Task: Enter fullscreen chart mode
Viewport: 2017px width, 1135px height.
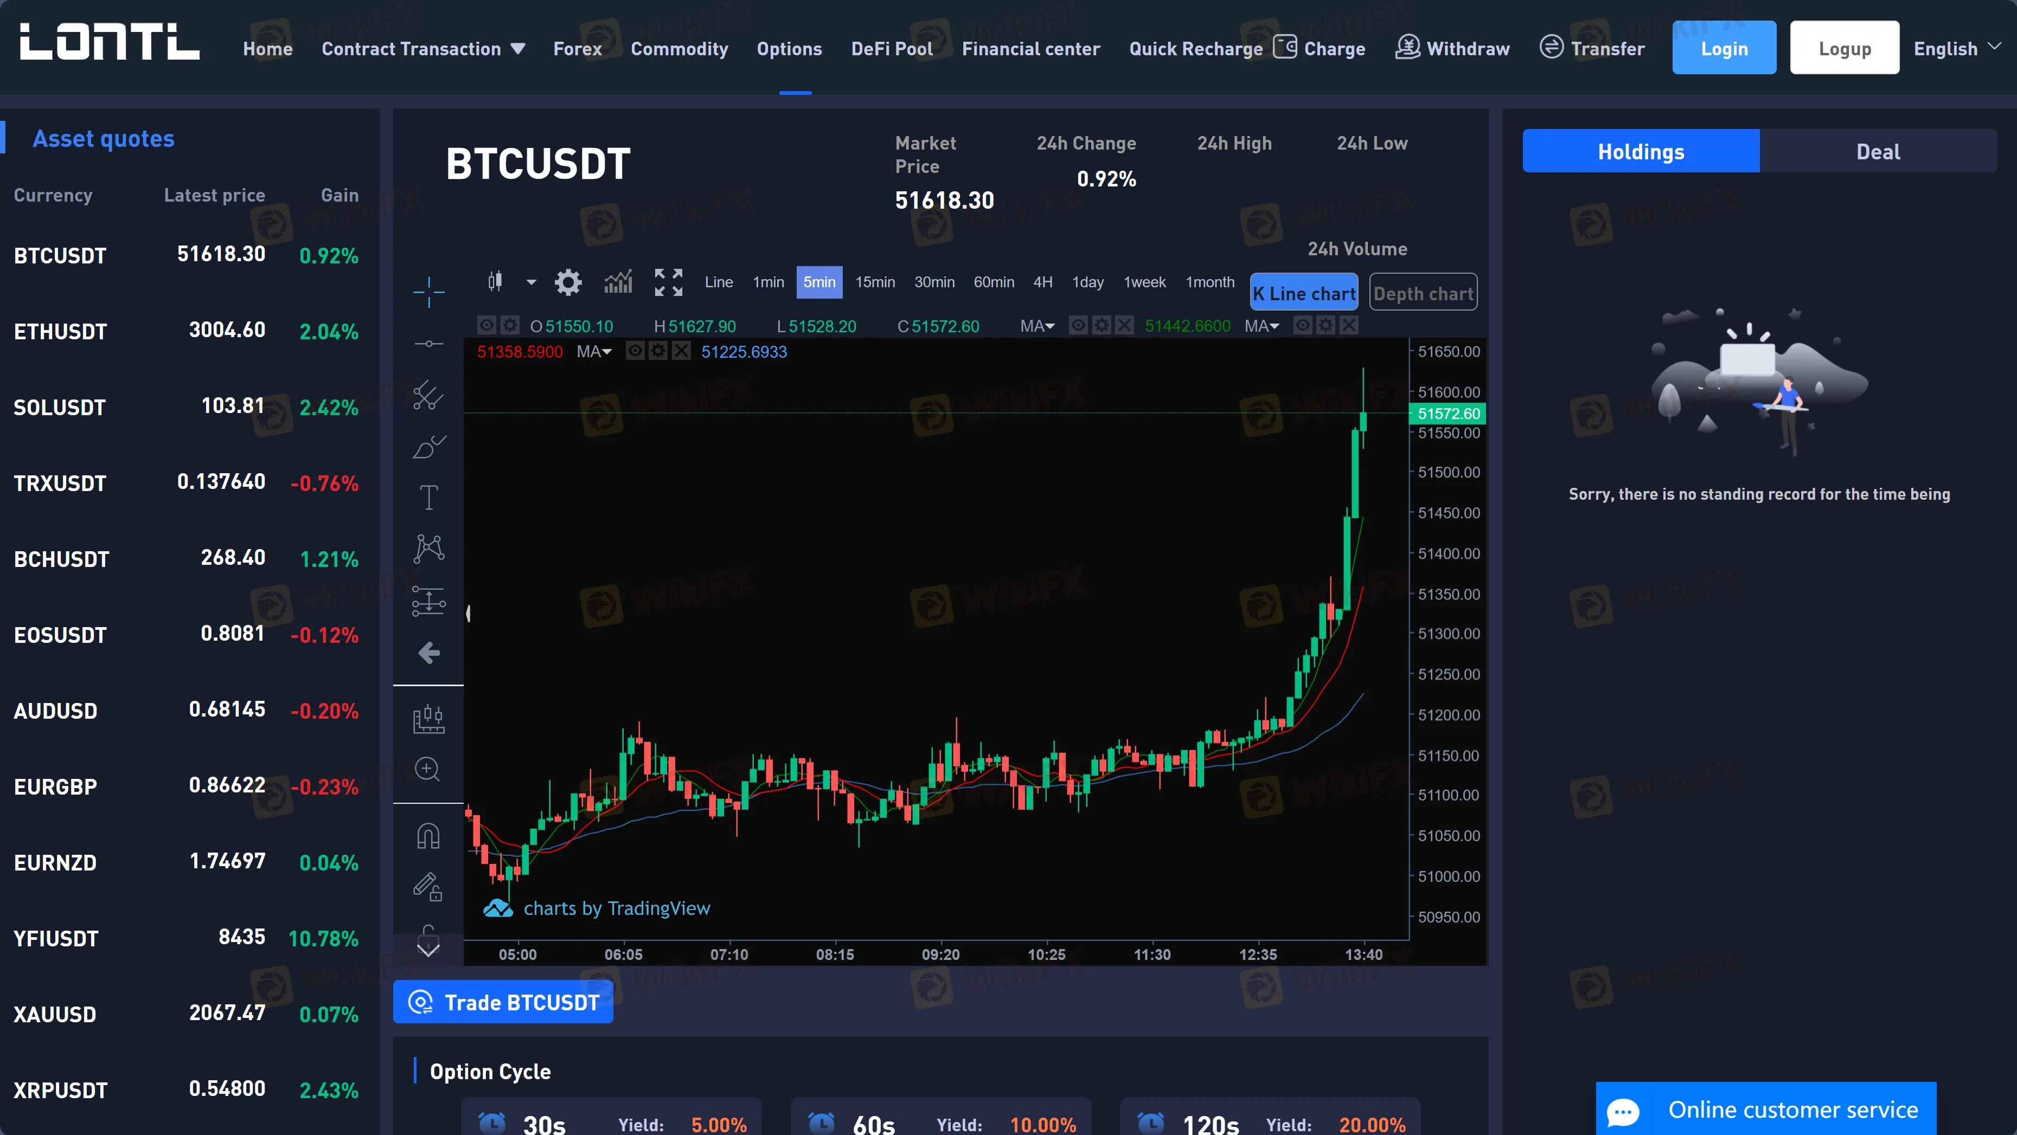Action: coord(668,282)
